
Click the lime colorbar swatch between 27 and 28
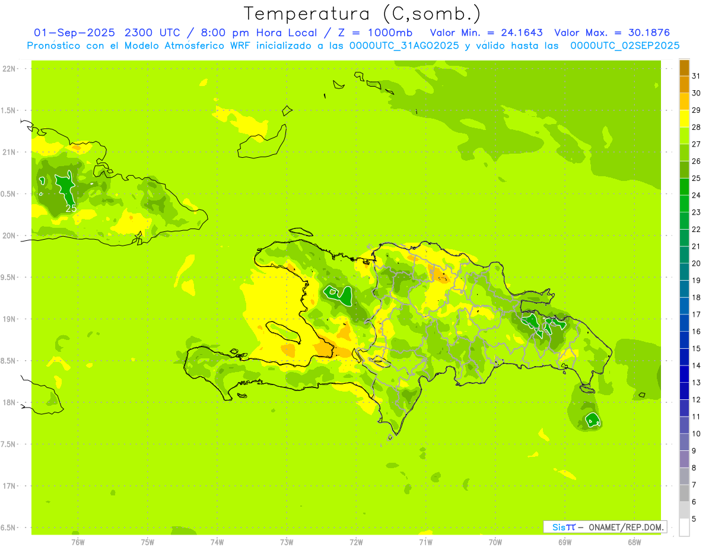[684, 136]
